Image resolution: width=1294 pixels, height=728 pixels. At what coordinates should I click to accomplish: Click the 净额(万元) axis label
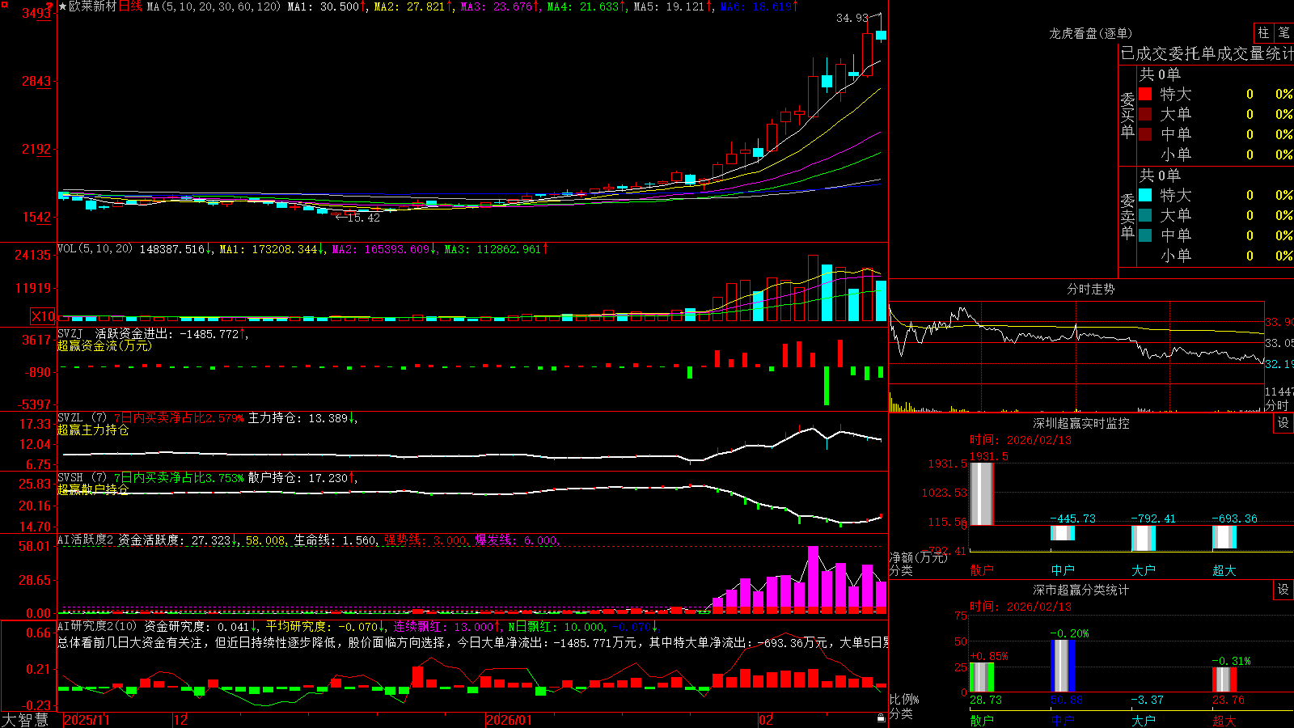tap(918, 557)
